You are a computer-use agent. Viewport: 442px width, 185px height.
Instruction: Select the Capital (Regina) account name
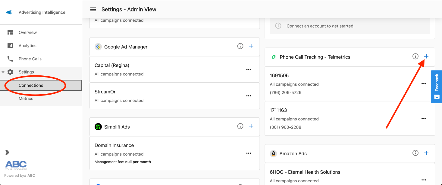coord(112,65)
